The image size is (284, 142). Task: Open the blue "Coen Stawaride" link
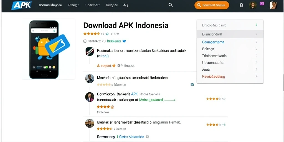132,137
